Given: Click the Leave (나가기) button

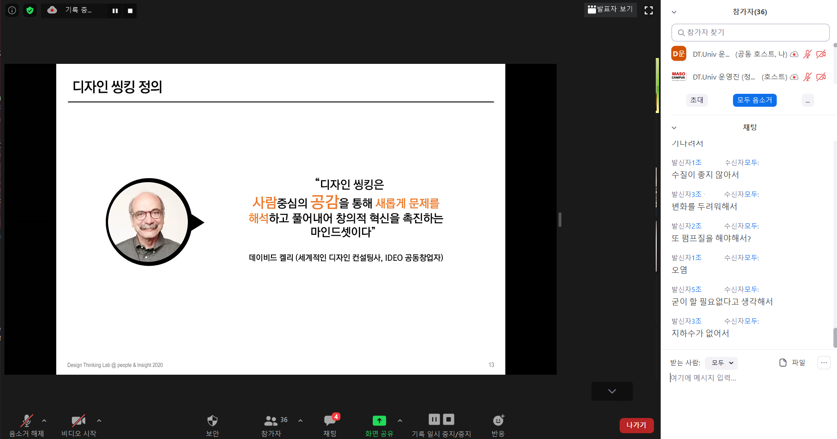Looking at the screenshot, I should coord(636,425).
